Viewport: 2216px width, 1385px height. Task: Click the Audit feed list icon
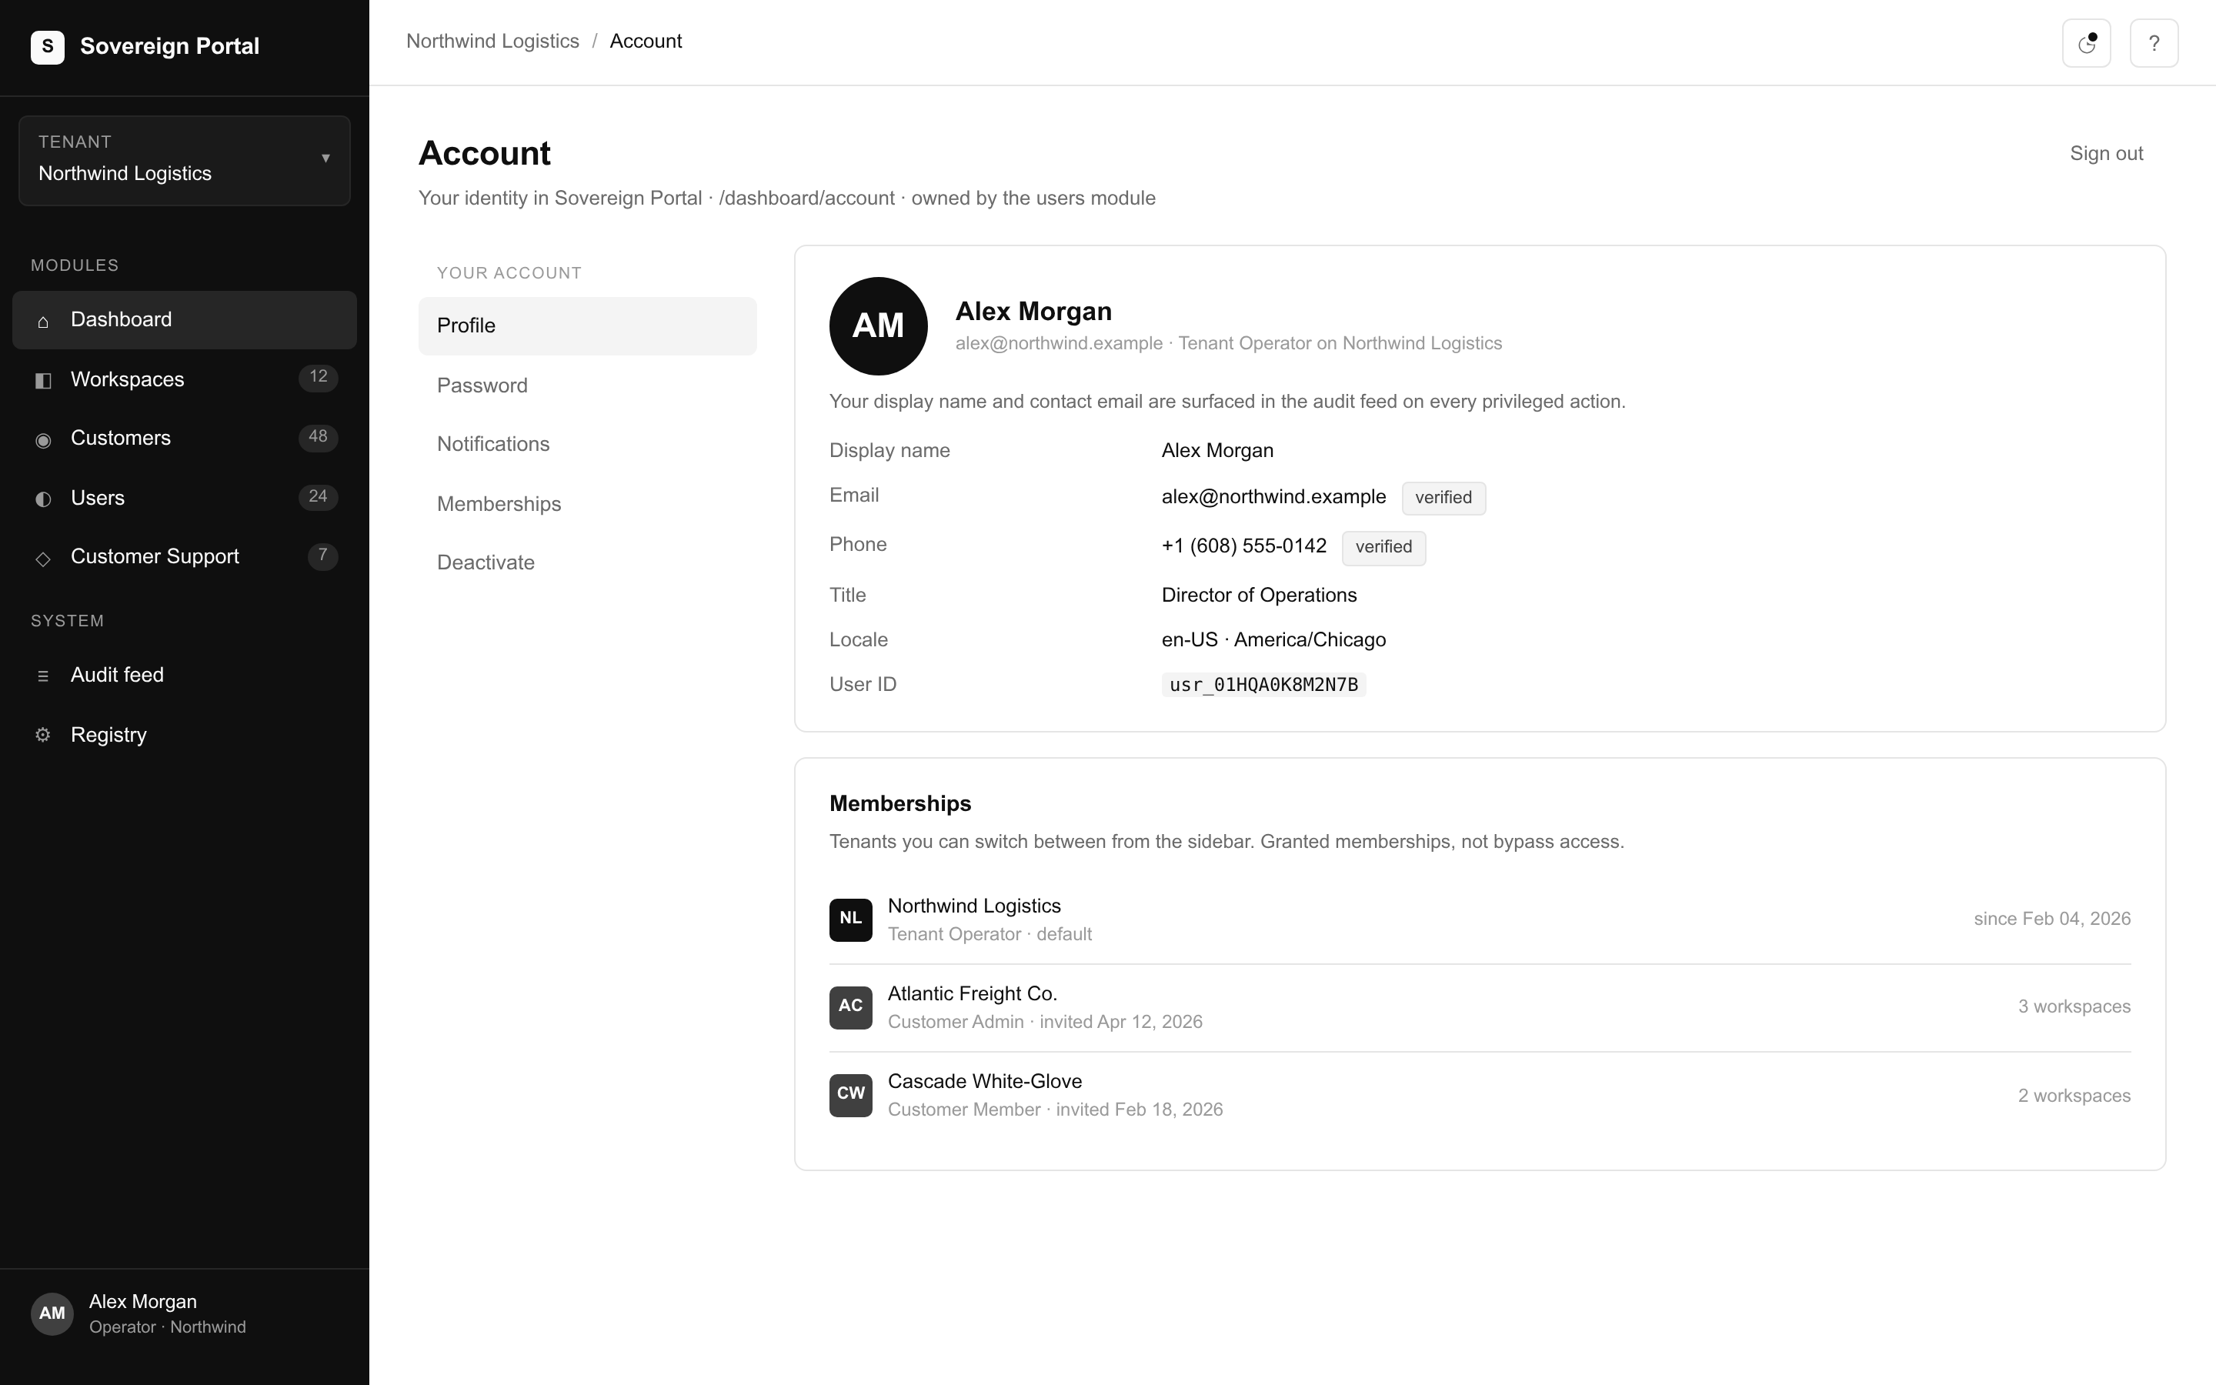coord(43,676)
